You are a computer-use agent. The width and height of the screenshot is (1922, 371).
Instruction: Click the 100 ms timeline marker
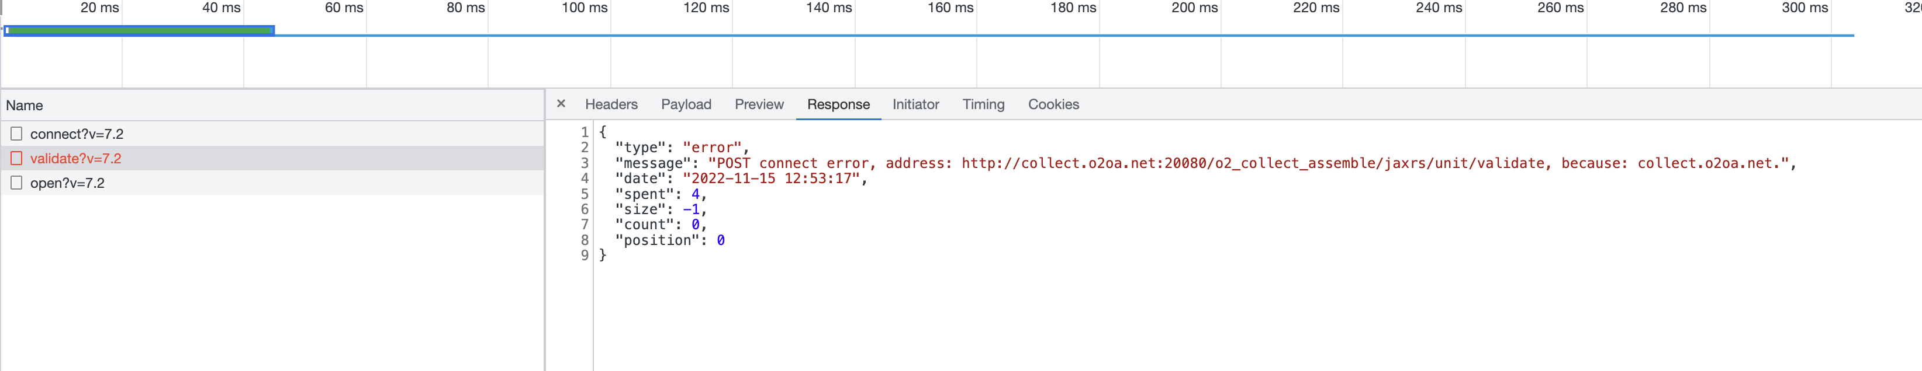point(584,8)
